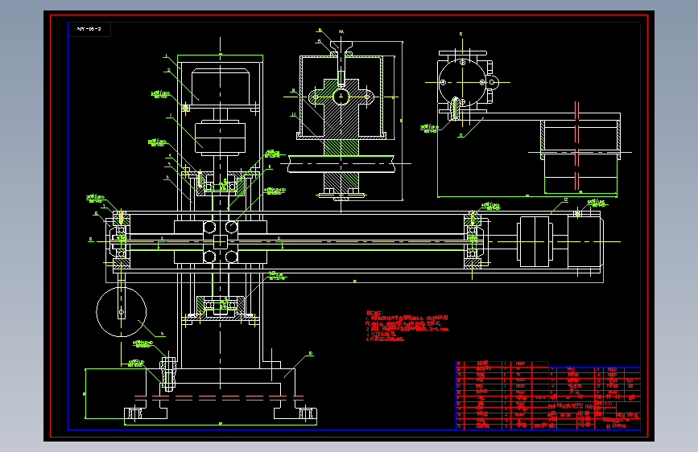Click part callout number 8
698x452 pixels.
(270, 166)
